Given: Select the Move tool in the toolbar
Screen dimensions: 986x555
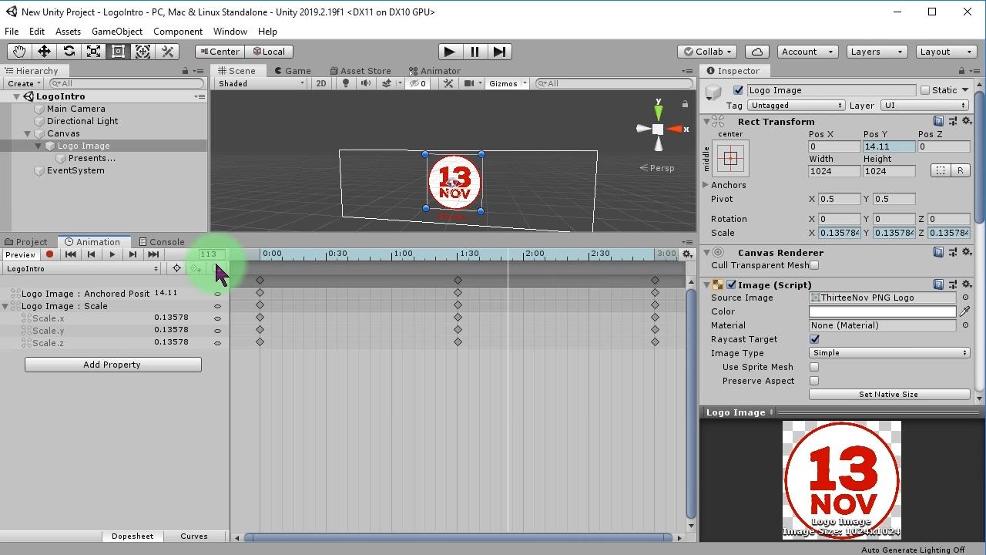Looking at the screenshot, I should coord(43,51).
